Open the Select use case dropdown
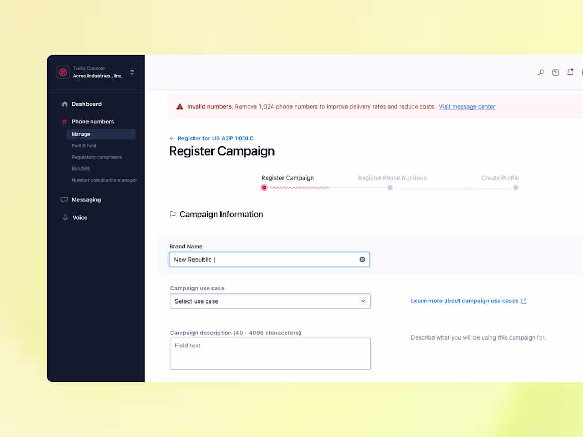The width and height of the screenshot is (583, 437). tap(270, 301)
